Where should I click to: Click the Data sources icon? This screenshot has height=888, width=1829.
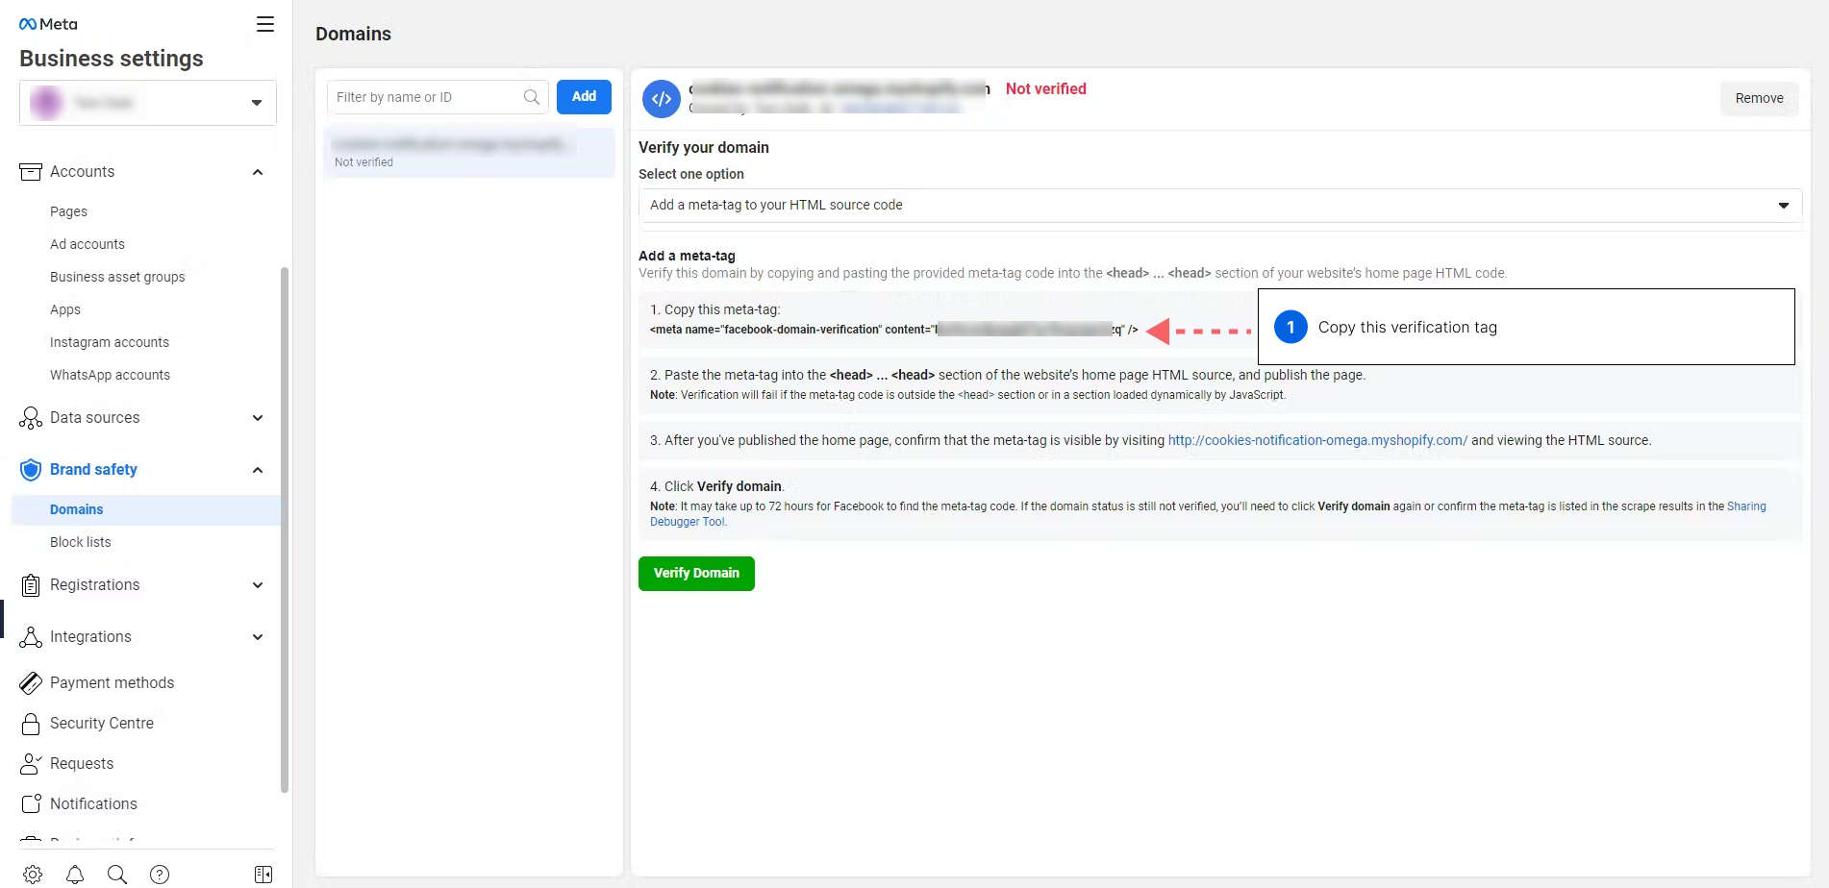[31, 418]
